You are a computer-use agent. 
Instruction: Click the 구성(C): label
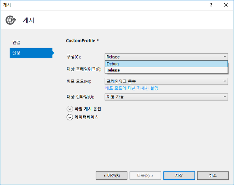(74, 57)
